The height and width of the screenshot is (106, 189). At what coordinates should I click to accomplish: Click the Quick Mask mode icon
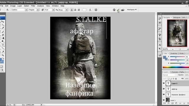[1, 66]
